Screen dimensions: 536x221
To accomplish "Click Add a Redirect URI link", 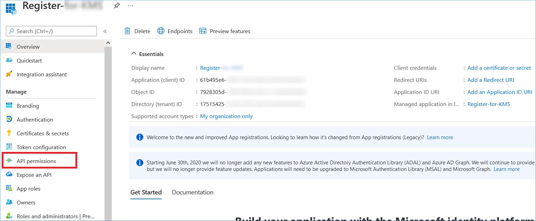I will pyautogui.click(x=491, y=80).
